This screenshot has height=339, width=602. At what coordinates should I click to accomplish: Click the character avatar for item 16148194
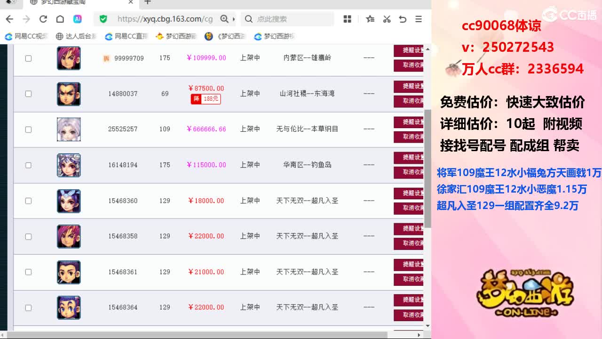[x=68, y=165]
